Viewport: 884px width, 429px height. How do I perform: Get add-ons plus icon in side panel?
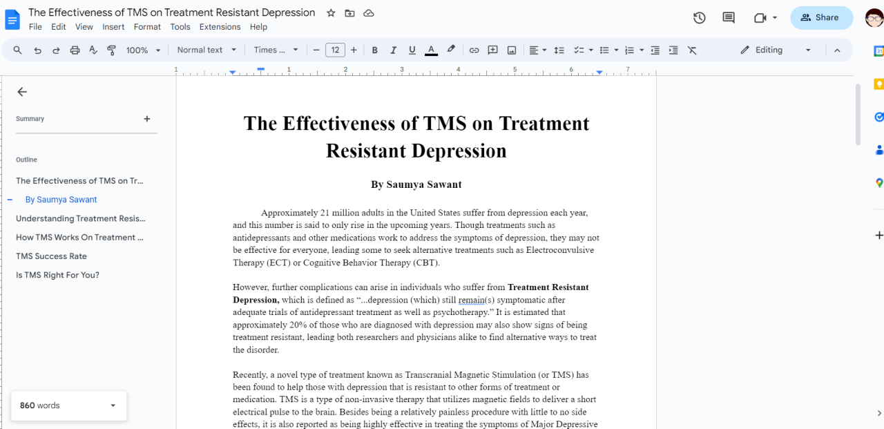(878, 236)
